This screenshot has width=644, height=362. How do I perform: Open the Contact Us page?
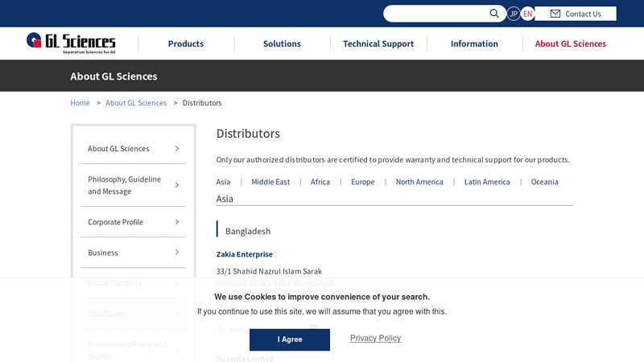pyautogui.click(x=576, y=14)
